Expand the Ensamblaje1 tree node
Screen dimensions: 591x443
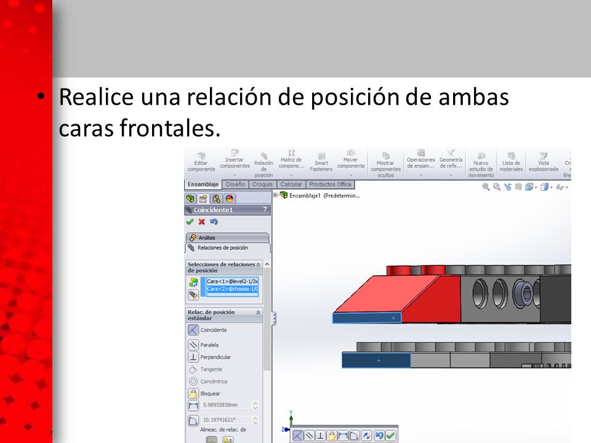(276, 195)
